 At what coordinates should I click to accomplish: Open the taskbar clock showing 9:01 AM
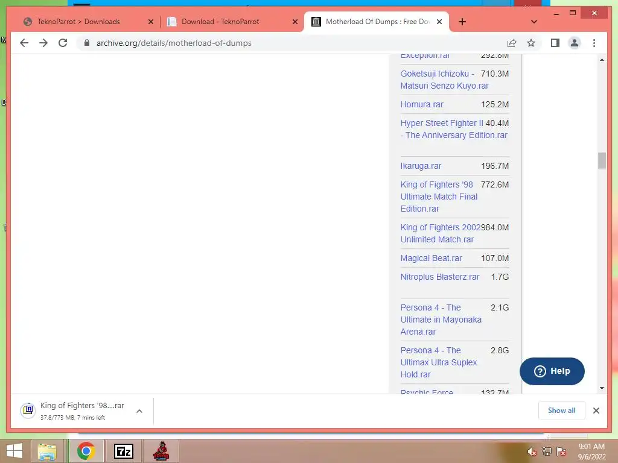point(591,452)
